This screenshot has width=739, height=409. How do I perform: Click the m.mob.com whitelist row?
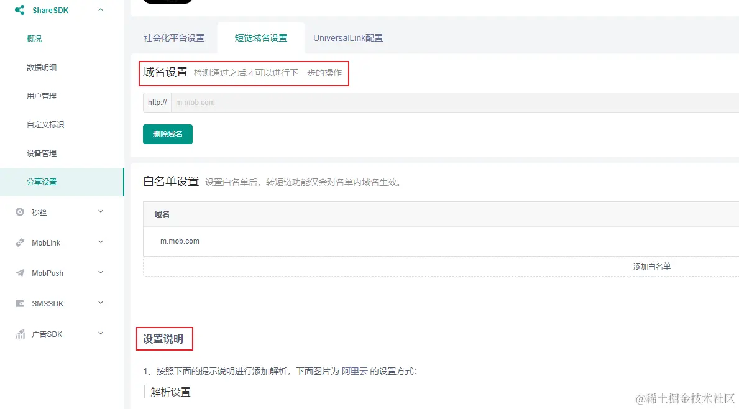click(x=441, y=241)
